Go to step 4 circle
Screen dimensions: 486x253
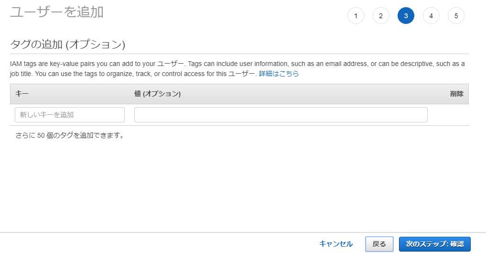point(431,16)
